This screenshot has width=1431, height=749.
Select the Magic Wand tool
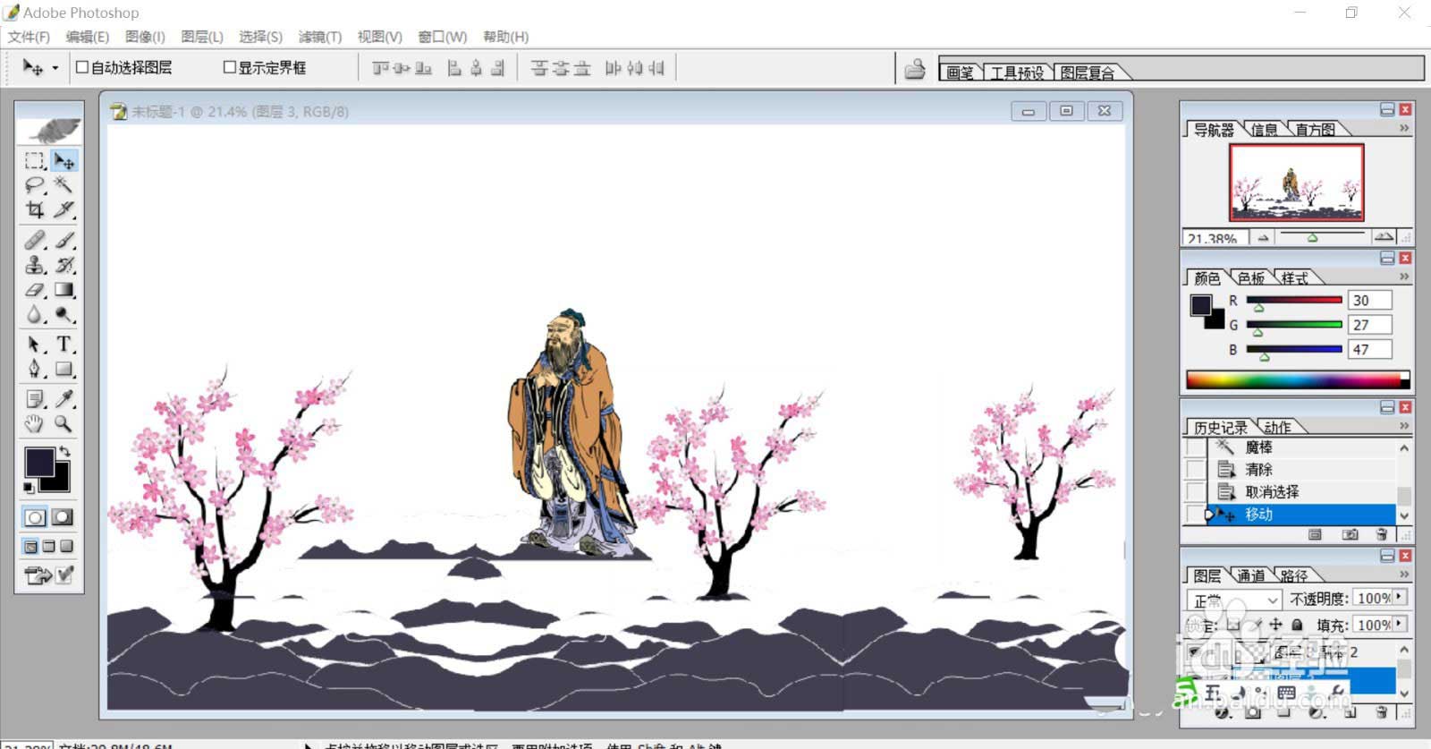(x=64, y=185)
